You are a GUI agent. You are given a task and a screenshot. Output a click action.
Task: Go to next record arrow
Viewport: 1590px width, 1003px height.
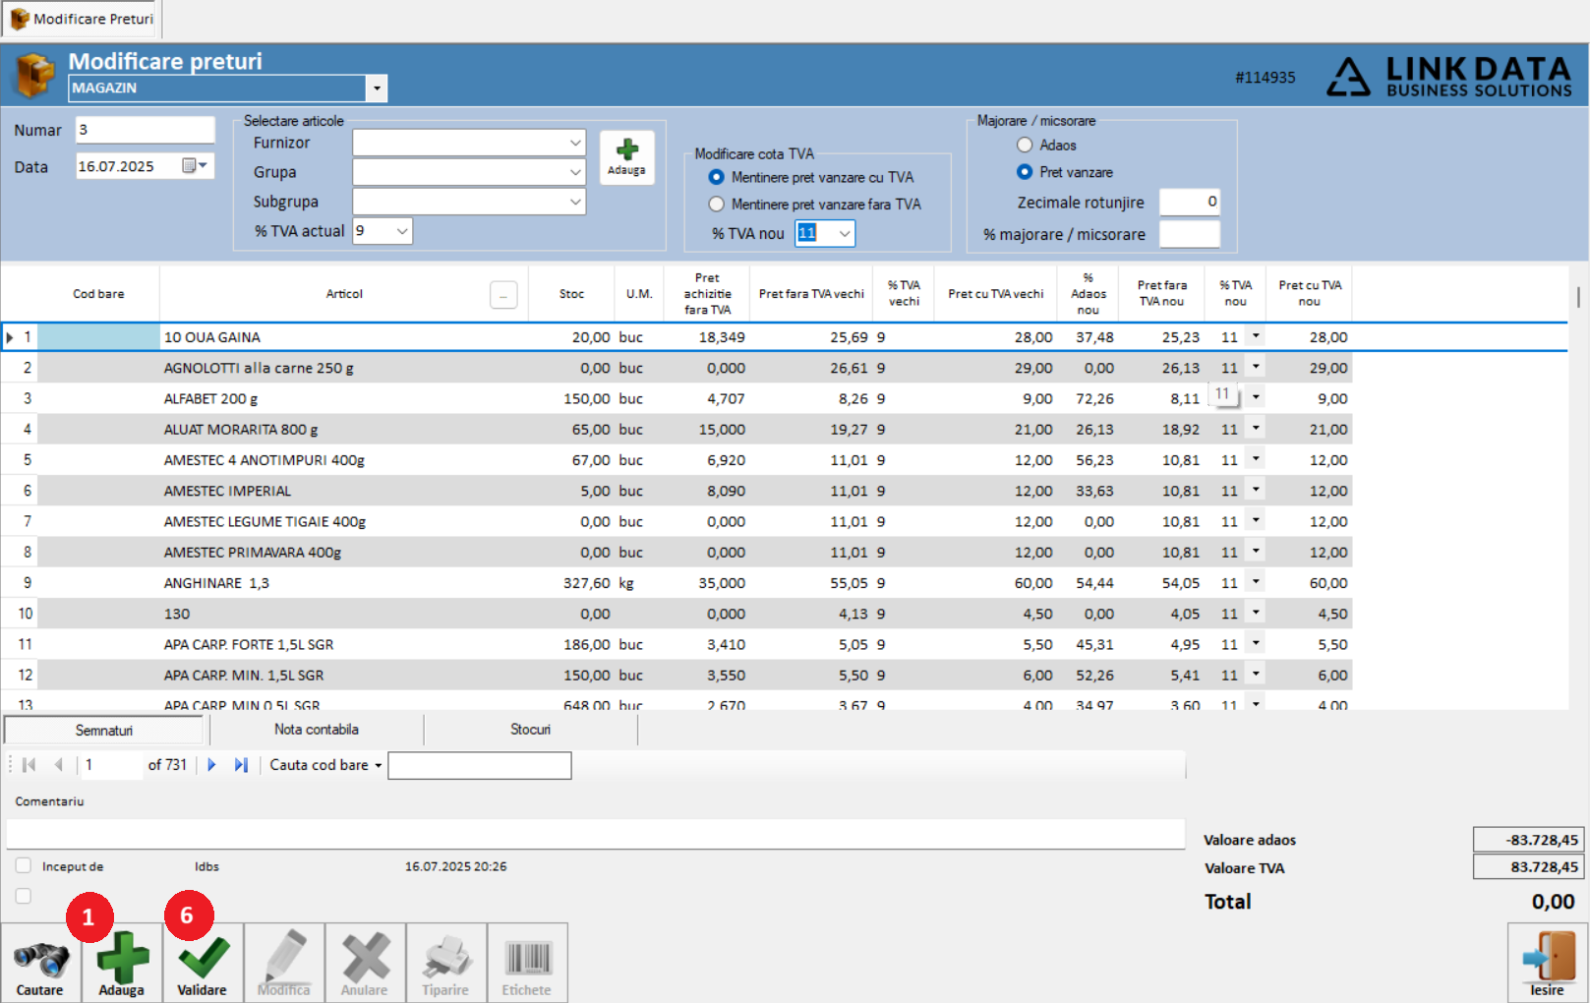click(x=211, y=765)
